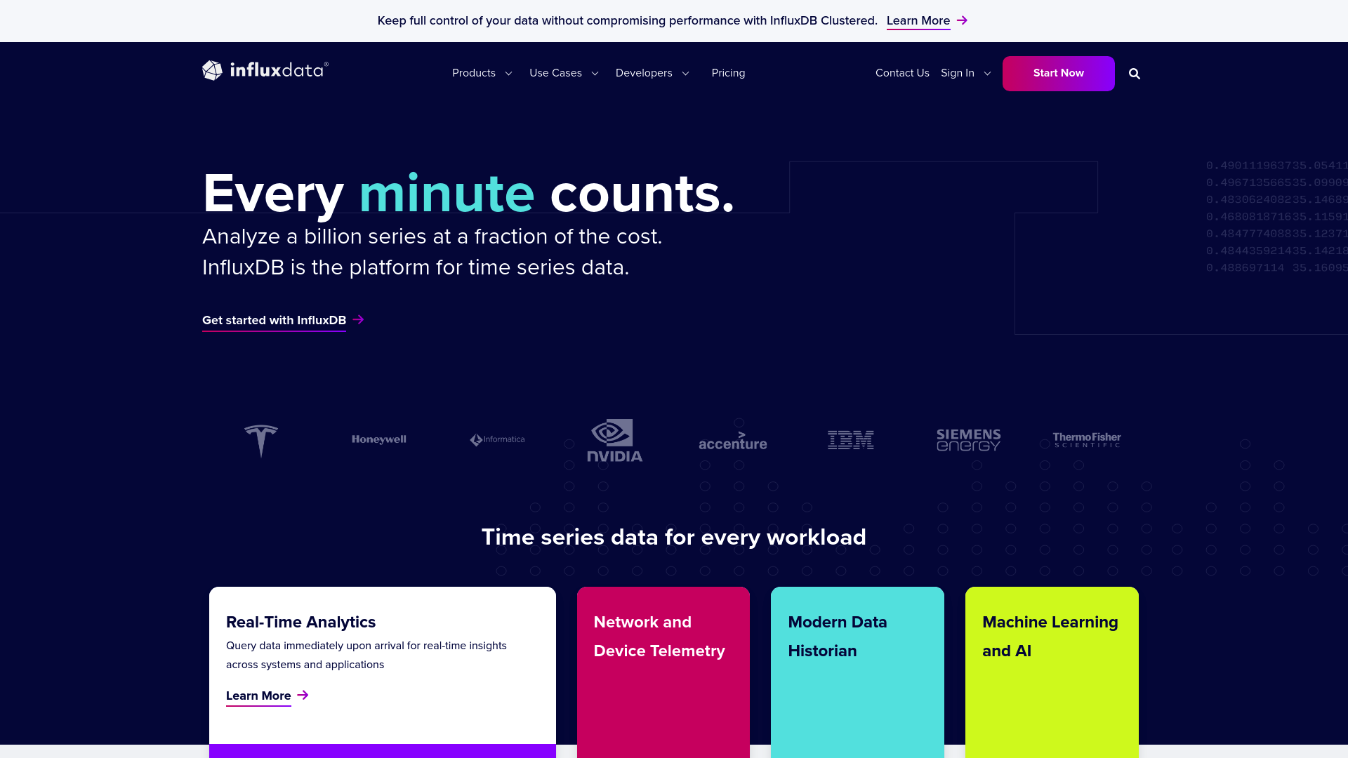Click the Honeywell logo icon

tap(378, 439)
